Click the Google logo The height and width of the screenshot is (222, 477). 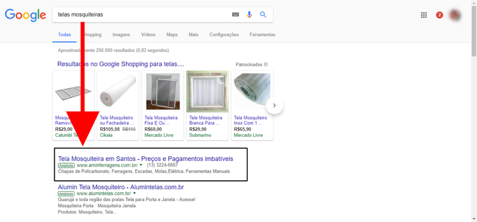[25, 15]
